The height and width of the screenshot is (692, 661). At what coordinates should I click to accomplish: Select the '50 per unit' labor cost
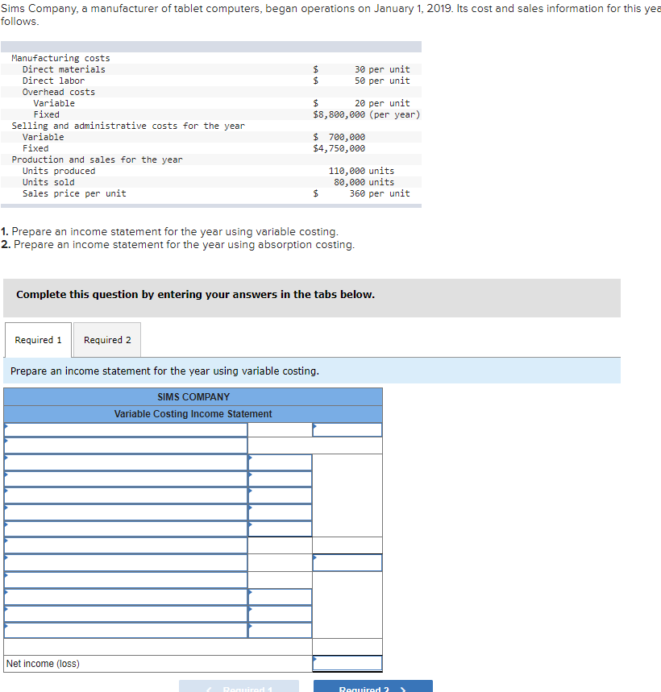tap(382, 81)
